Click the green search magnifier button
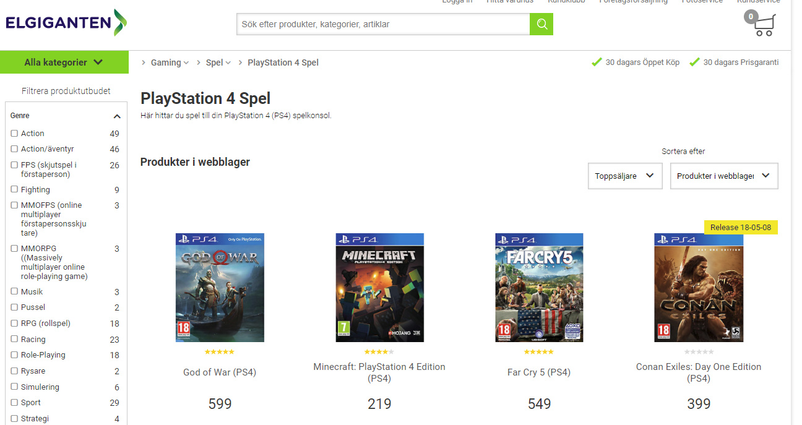Image resolution: width=802 pixels, height=425 pixels. (541, 24)
